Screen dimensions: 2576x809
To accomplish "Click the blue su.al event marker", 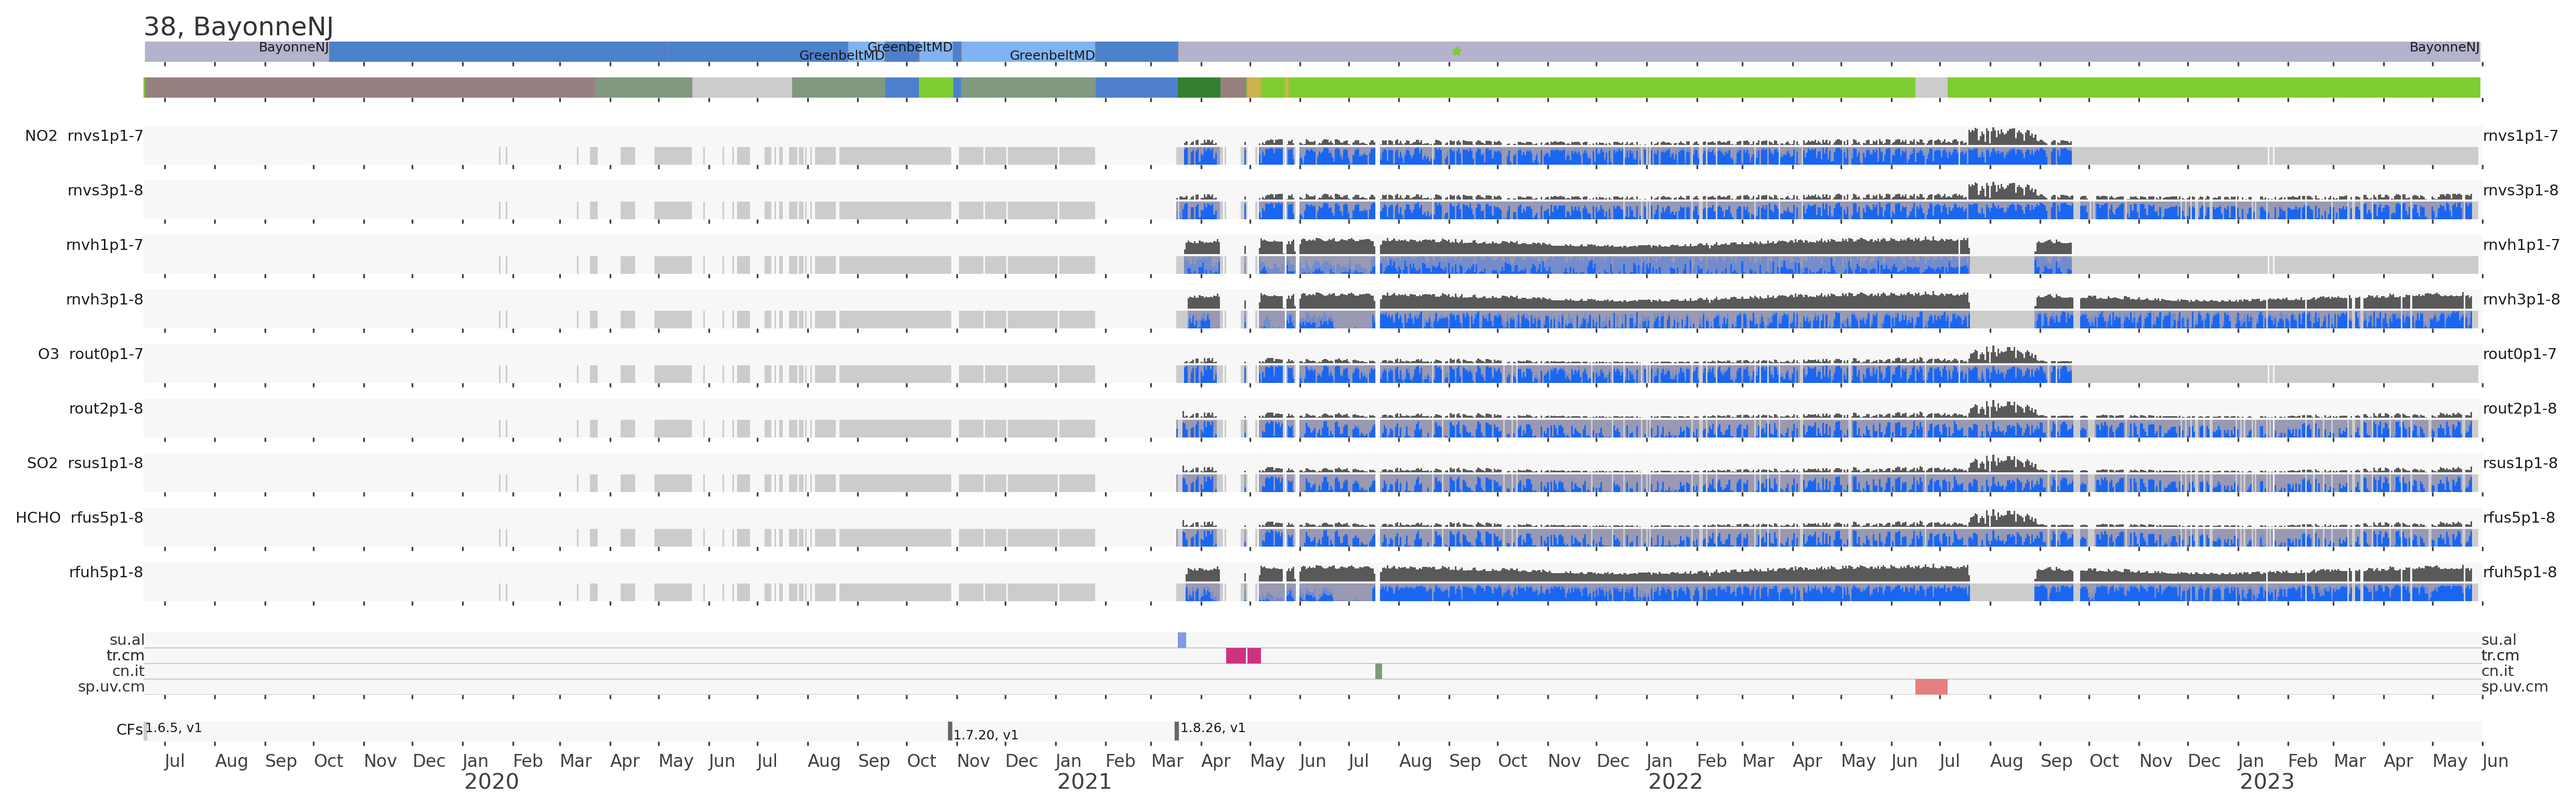I will [1181, 640].
